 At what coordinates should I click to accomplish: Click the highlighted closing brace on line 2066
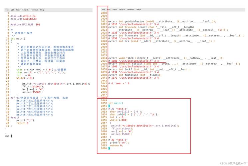coord(109,148)
